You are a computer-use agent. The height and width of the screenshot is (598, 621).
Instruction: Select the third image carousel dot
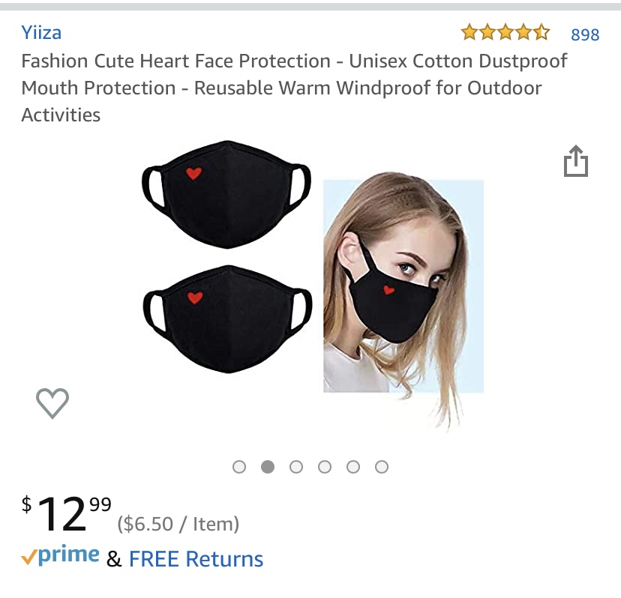click(296, 467)
